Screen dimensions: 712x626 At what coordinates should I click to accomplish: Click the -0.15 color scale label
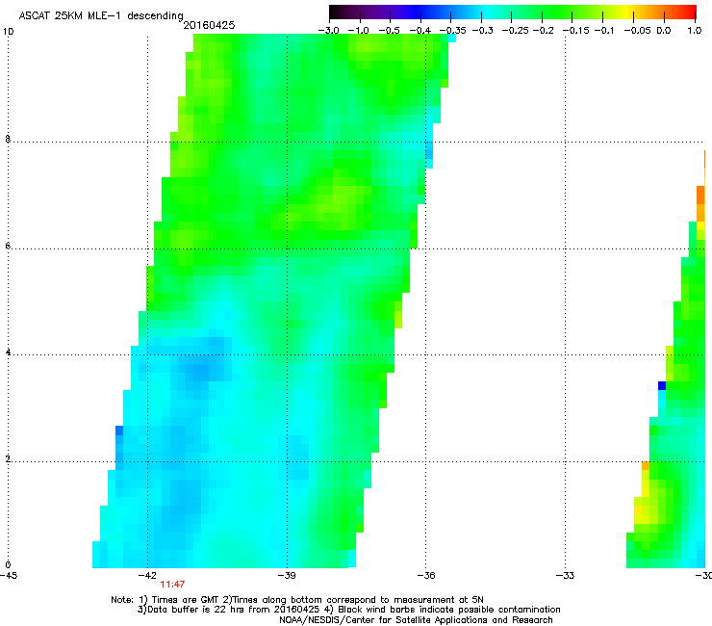pos(575,31)
